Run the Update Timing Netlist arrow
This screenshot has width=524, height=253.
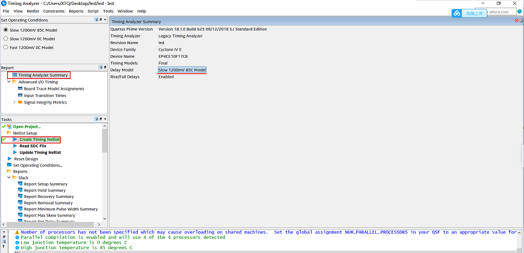coord(15,152)
